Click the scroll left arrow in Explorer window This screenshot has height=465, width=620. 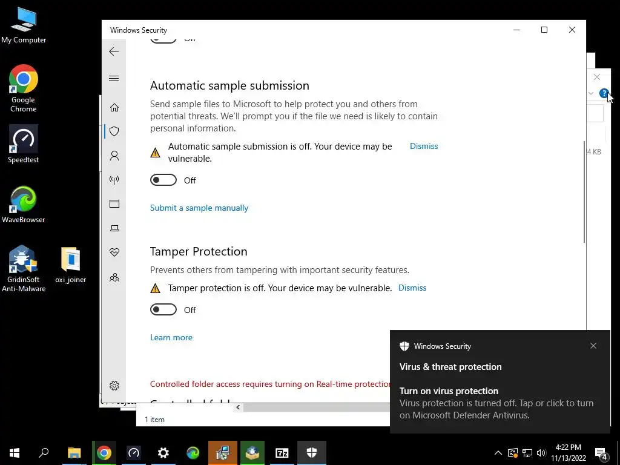pyautogui.click(x=238, y=407)
